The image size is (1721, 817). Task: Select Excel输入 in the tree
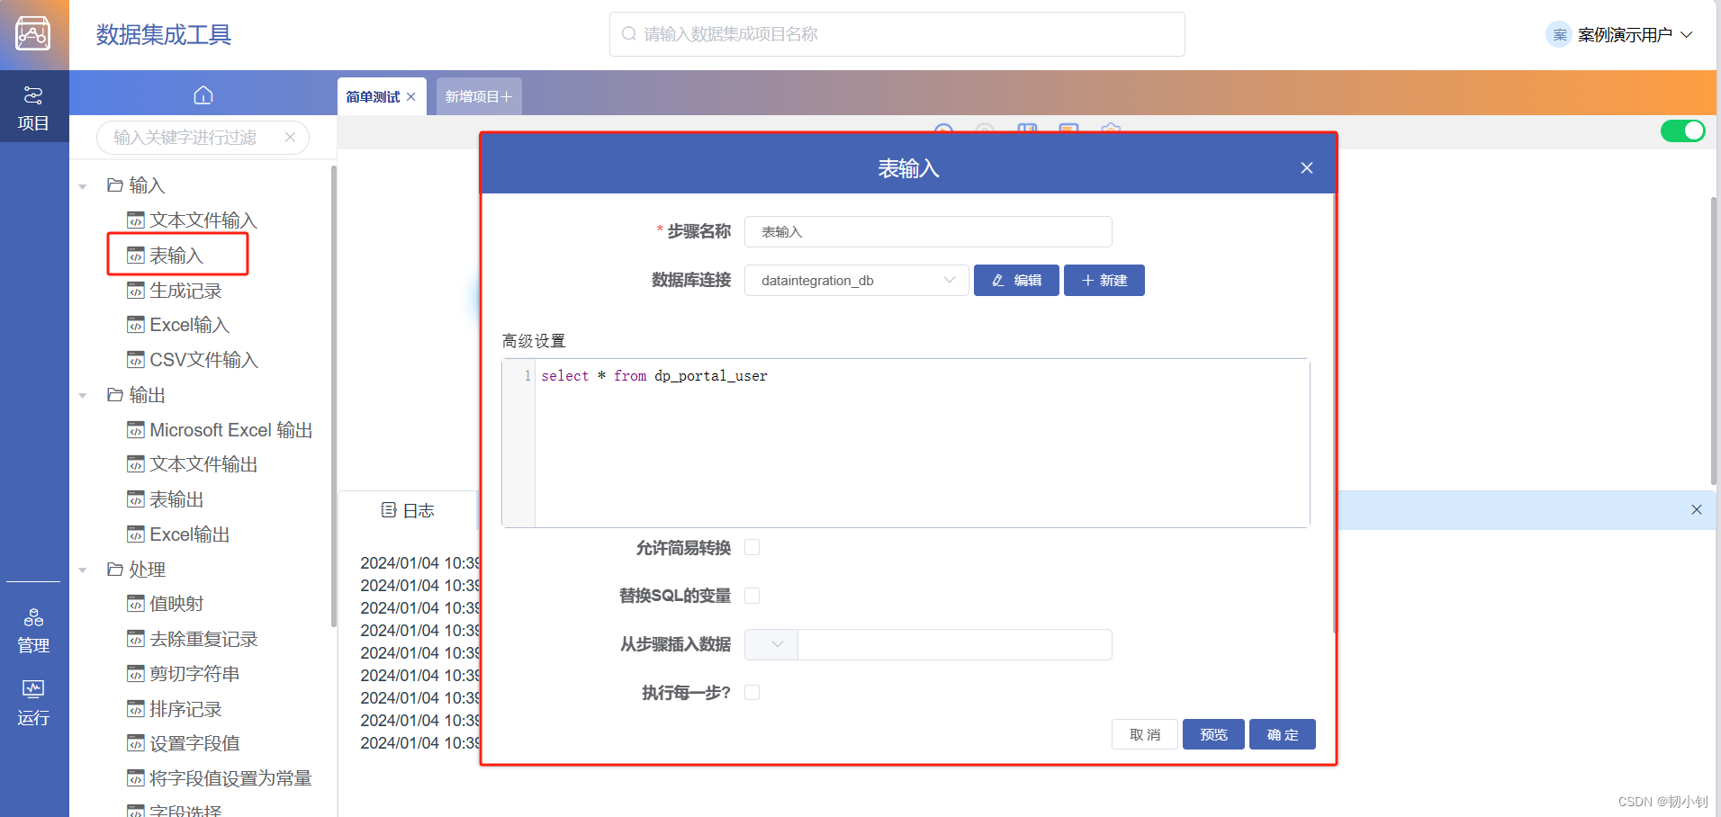pyautogui.click(x=178, y=325)
